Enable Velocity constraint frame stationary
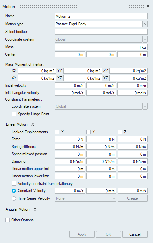This screenshot has height=243, width=153. coord(14,184)
